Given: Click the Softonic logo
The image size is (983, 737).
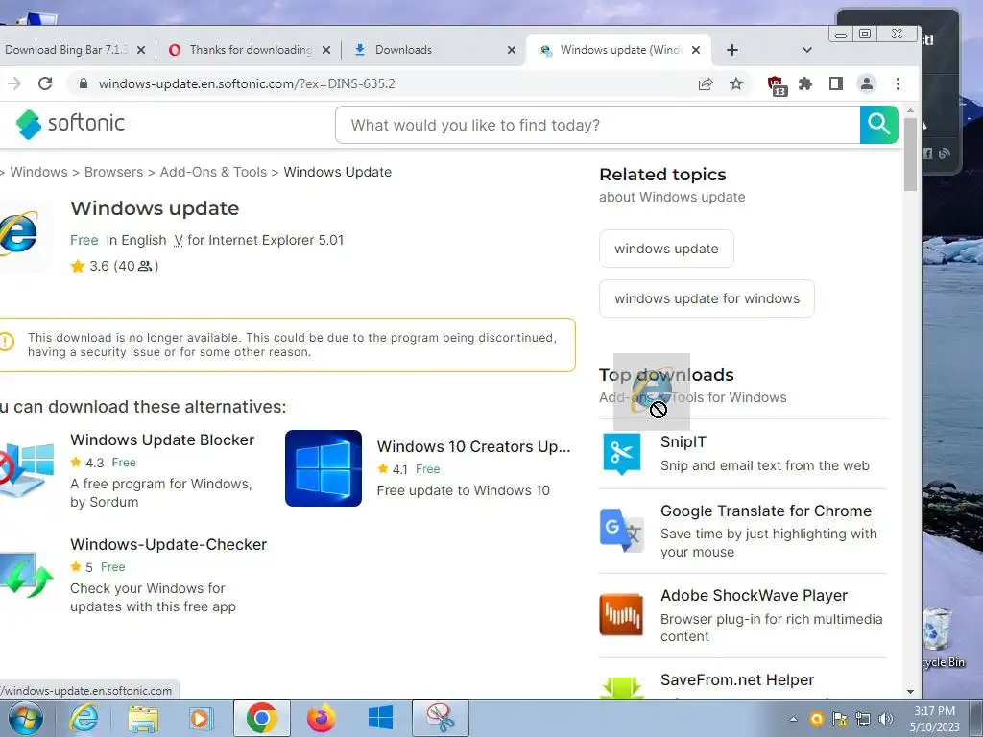Looking at the screenshot, I should pyautogui.click(x=70, y=124).
